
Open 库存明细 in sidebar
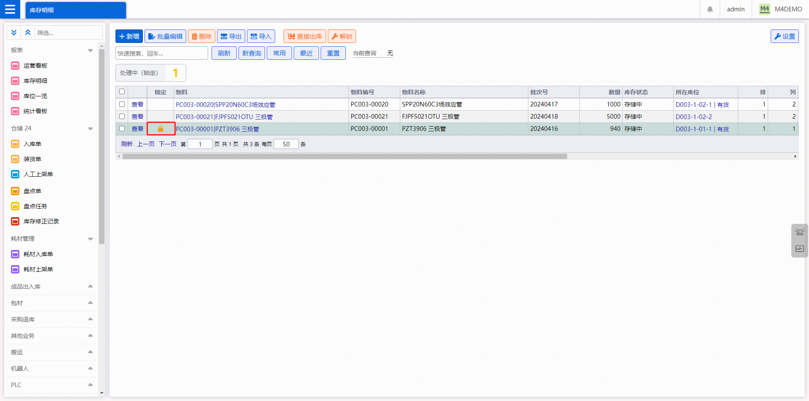point(35,81)
